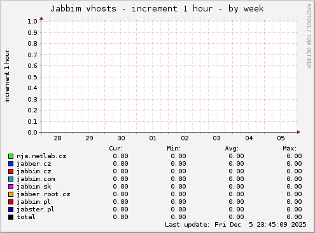The image size is (315, 233).
Task: Click the dark blue jabster.pl legend swatch
Action: (11, 210)
